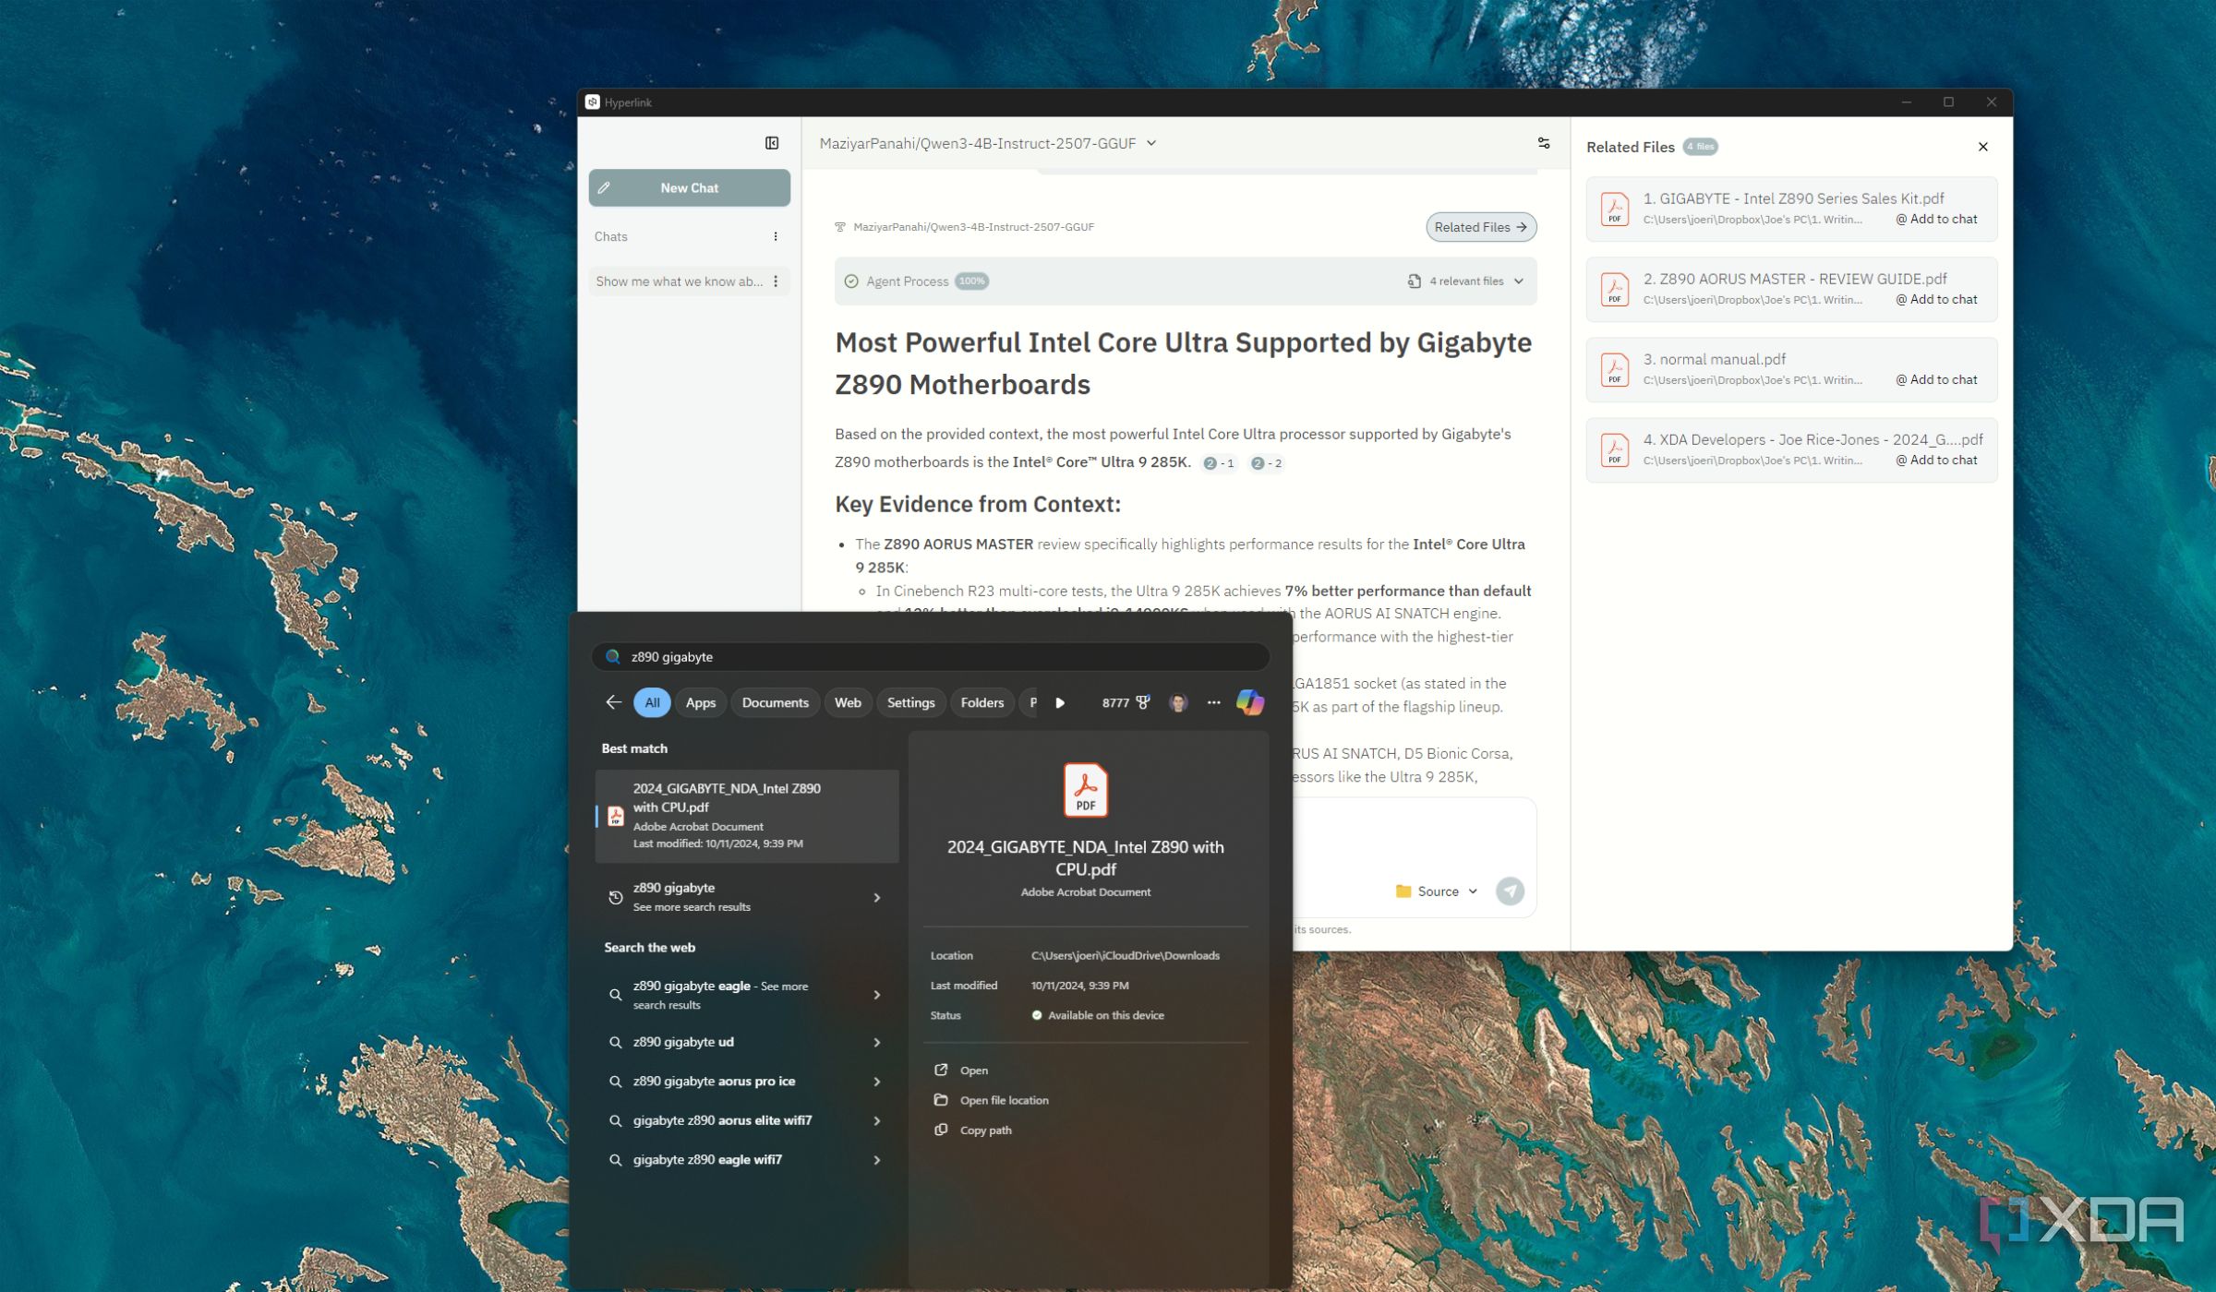
Task: Click the rewards trophy points icon
Action: (x=1143, y=702)
